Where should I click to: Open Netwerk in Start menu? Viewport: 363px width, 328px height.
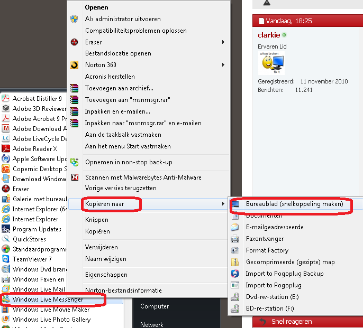[152, 324]
